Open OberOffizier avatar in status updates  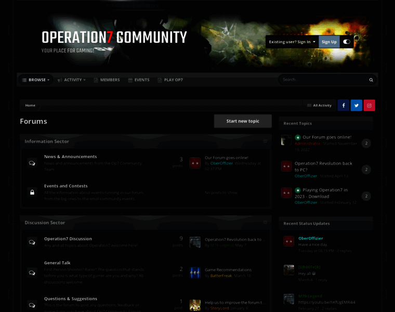(288, 241)
